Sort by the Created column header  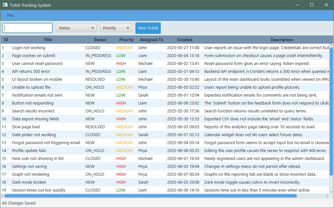185,40
